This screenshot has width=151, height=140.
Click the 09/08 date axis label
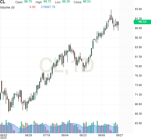tap(101, 135)
